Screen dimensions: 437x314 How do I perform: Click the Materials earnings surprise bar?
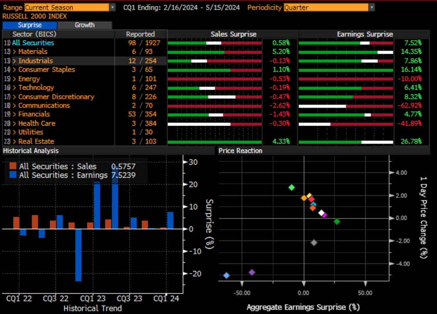tap(346, 52)
